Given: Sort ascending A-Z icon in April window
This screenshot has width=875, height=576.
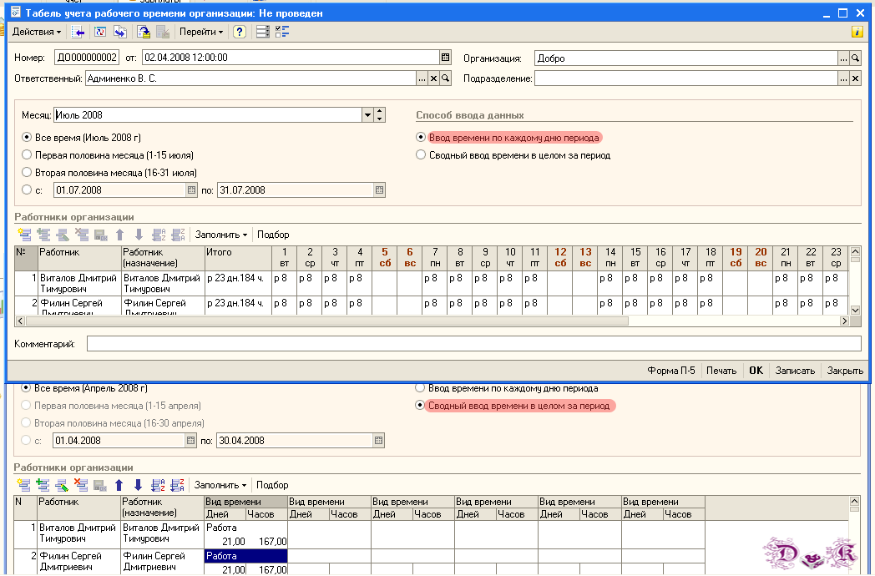Looking at the screenshot, I should tap(158, 485).
